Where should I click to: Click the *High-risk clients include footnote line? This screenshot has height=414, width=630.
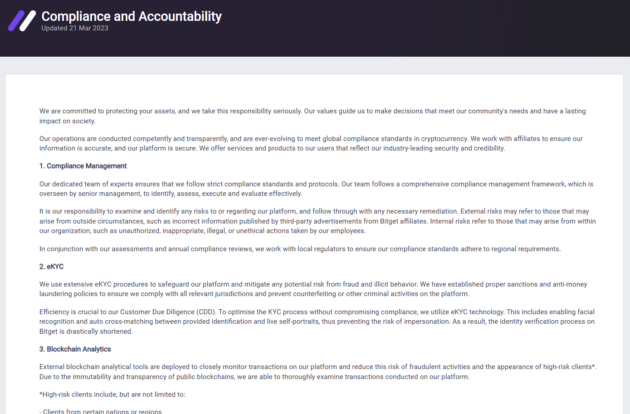click(112, 395)
